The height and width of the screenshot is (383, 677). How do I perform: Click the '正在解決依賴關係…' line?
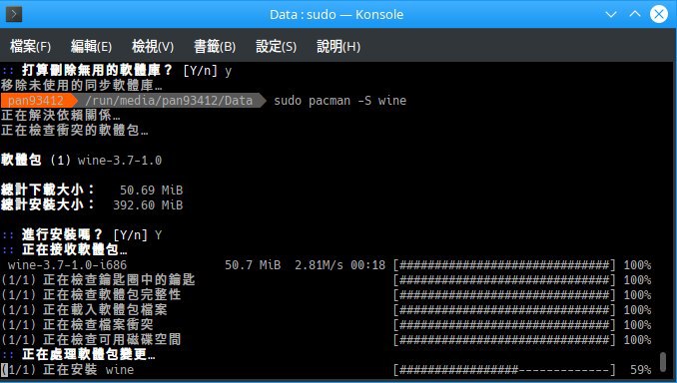[61, 115]
